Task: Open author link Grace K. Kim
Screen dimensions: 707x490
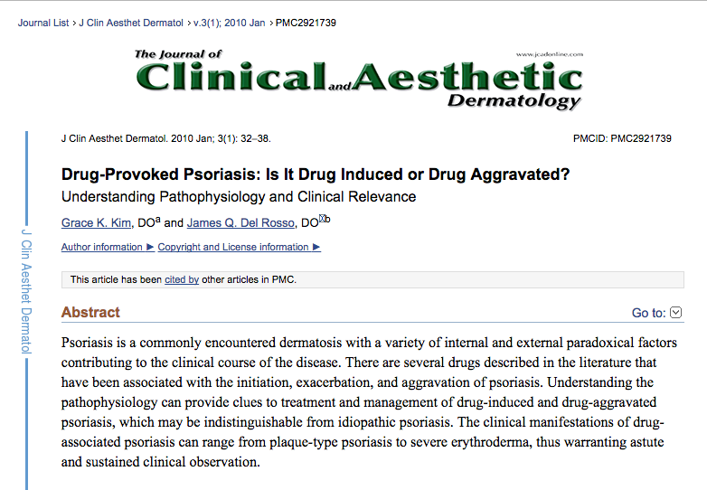Action: (x=96, y=222)
